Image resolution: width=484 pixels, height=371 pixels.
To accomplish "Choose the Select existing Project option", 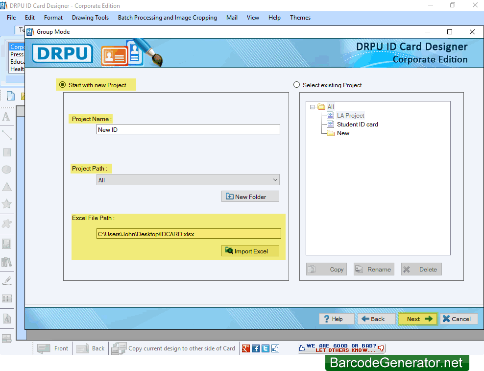I will [x=296, y=84].
